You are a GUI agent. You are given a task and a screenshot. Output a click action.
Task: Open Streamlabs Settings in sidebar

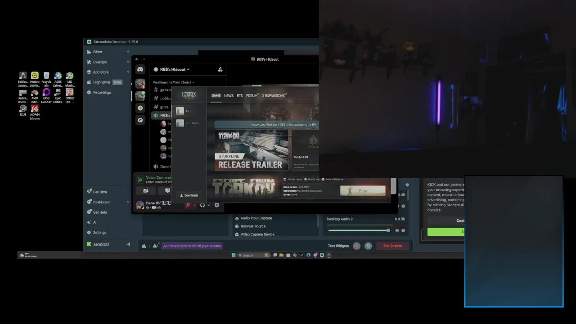99,233
